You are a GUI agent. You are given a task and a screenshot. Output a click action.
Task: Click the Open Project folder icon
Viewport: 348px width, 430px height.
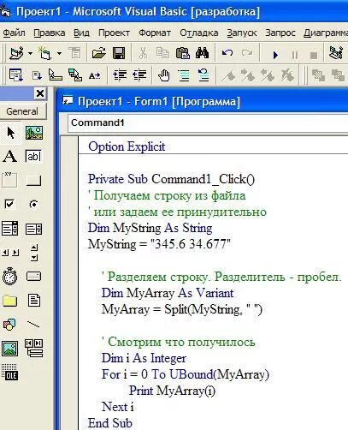(x=99, y=53)
